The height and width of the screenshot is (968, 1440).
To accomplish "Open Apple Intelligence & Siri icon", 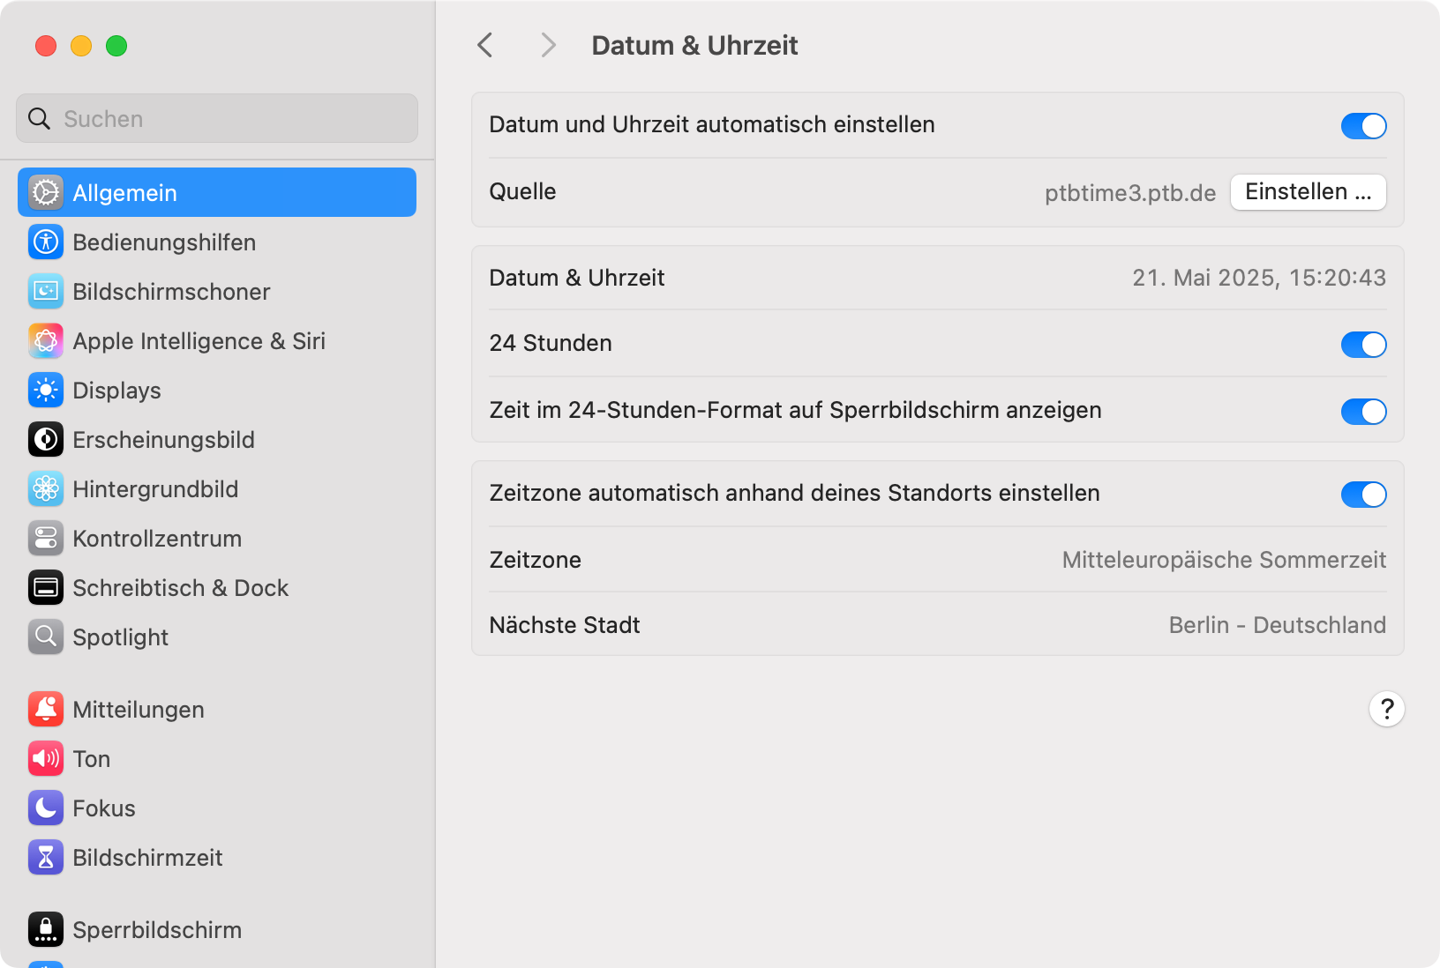I will (46, 340).
